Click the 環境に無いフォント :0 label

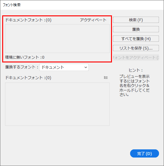pos(25,57)
